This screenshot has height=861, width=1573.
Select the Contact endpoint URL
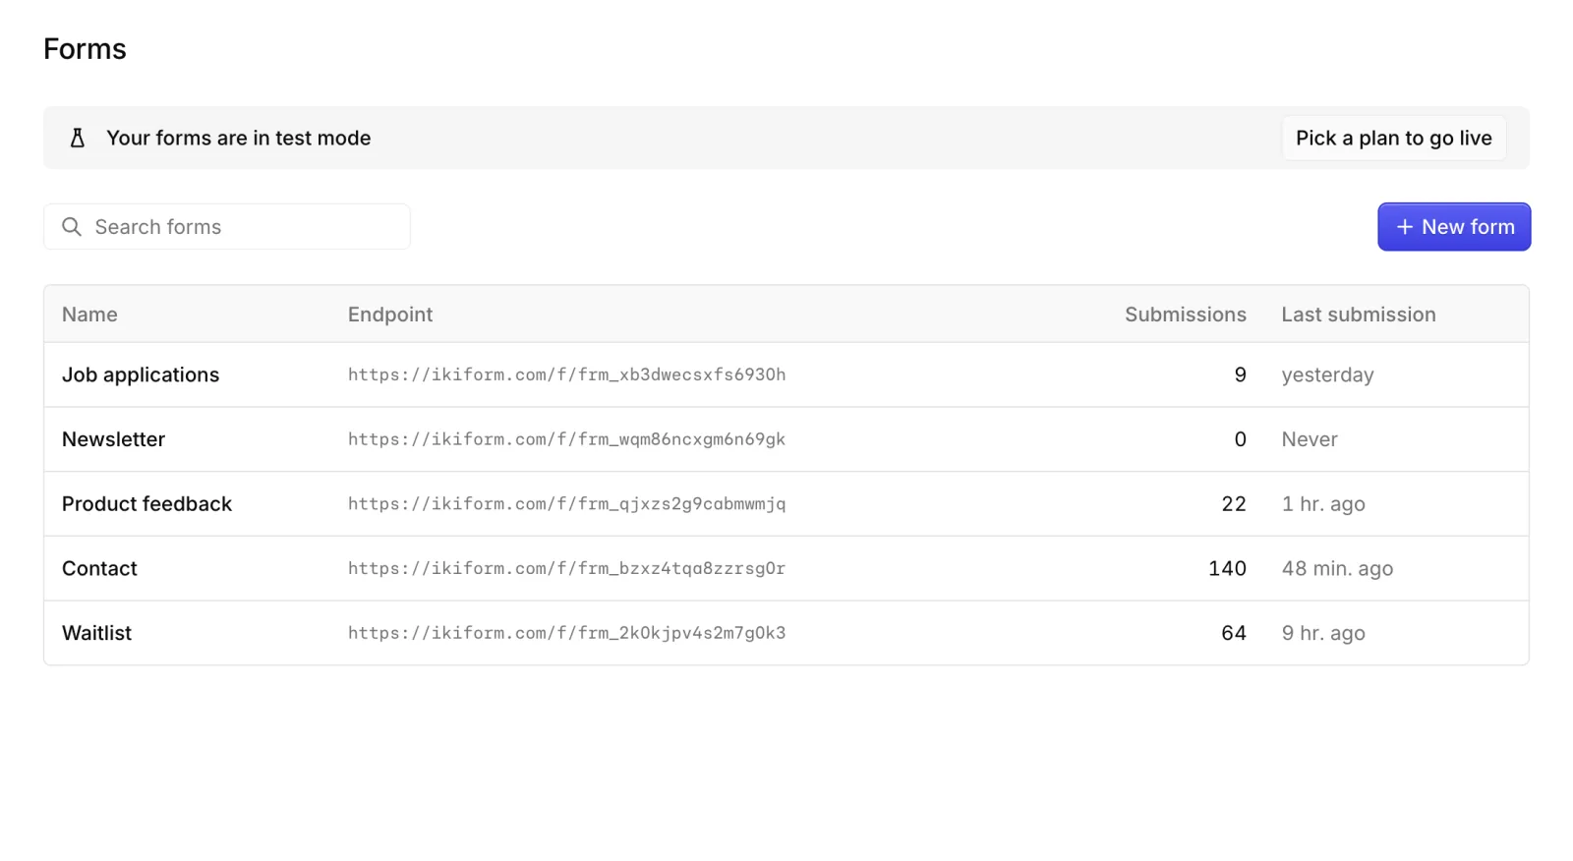coord(566,568)
